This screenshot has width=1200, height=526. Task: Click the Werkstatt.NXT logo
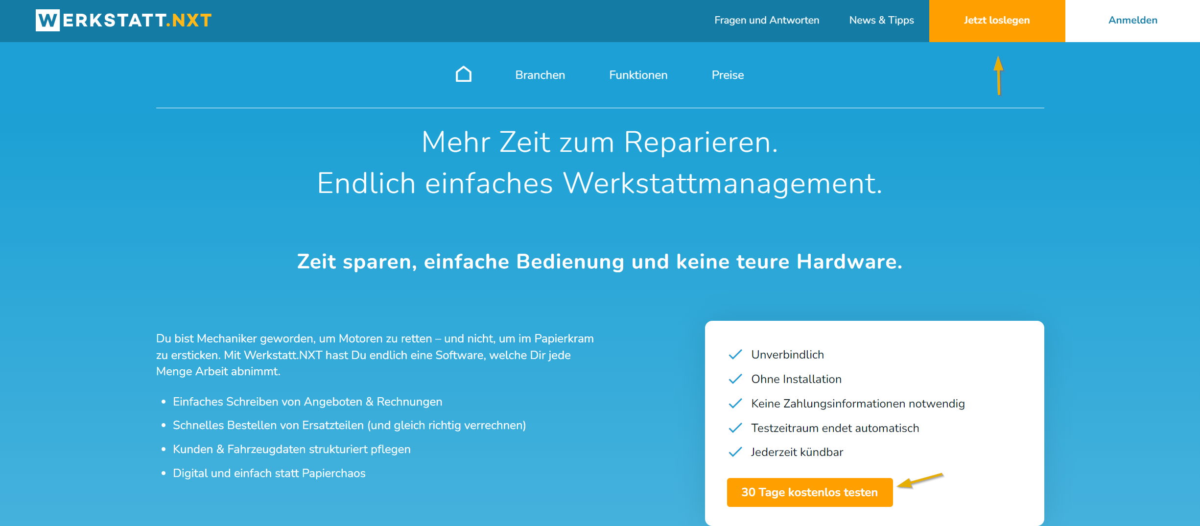click(x=123, y=20)
